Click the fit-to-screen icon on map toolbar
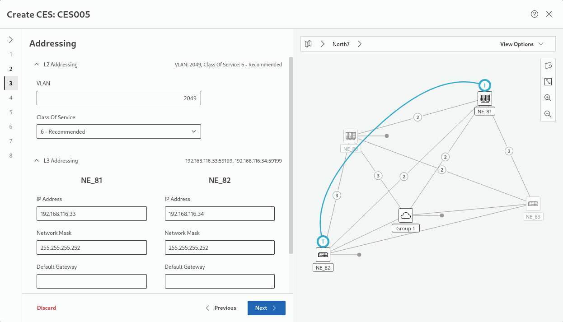This screenshot has height=322, width=563. [548, 82]
